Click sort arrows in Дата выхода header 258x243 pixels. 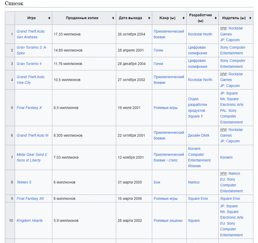(149, 18)
